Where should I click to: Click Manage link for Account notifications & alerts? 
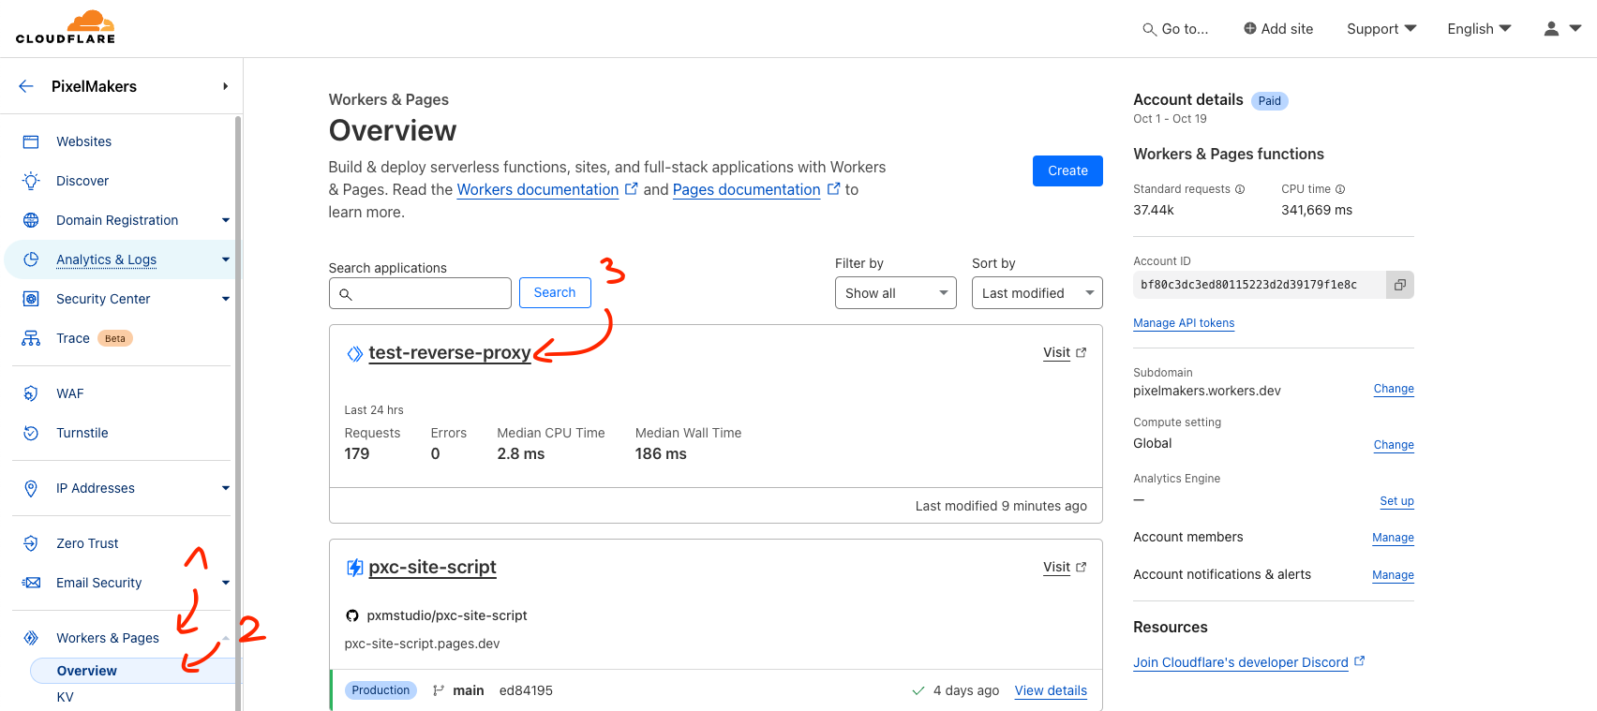pyautogui.click(x=1393, y=575)
